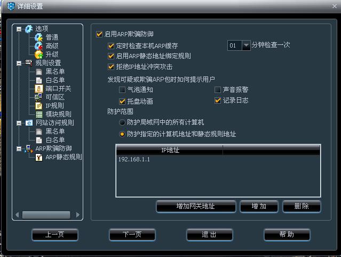This screenshot has height=257, width=341.
Task: Click the 下一页 next page button
Action: click(132, 235)
